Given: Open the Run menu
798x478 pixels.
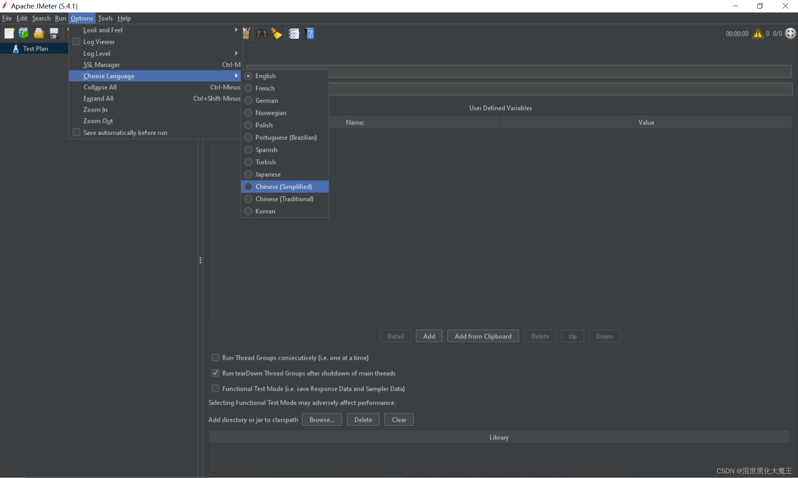Looking at the screenshot, I should tap(61, 18).
